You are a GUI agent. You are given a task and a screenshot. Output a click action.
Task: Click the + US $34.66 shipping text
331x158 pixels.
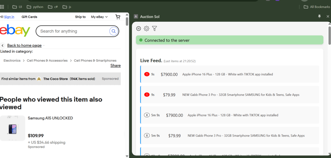47,143
